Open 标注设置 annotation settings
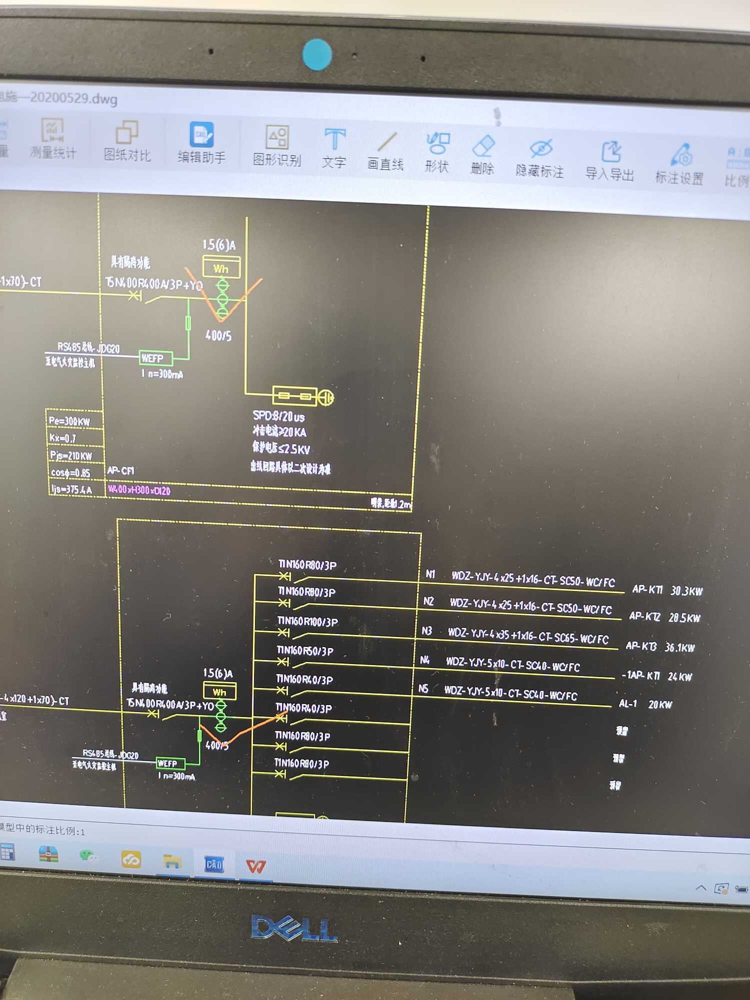 (679, 164)
